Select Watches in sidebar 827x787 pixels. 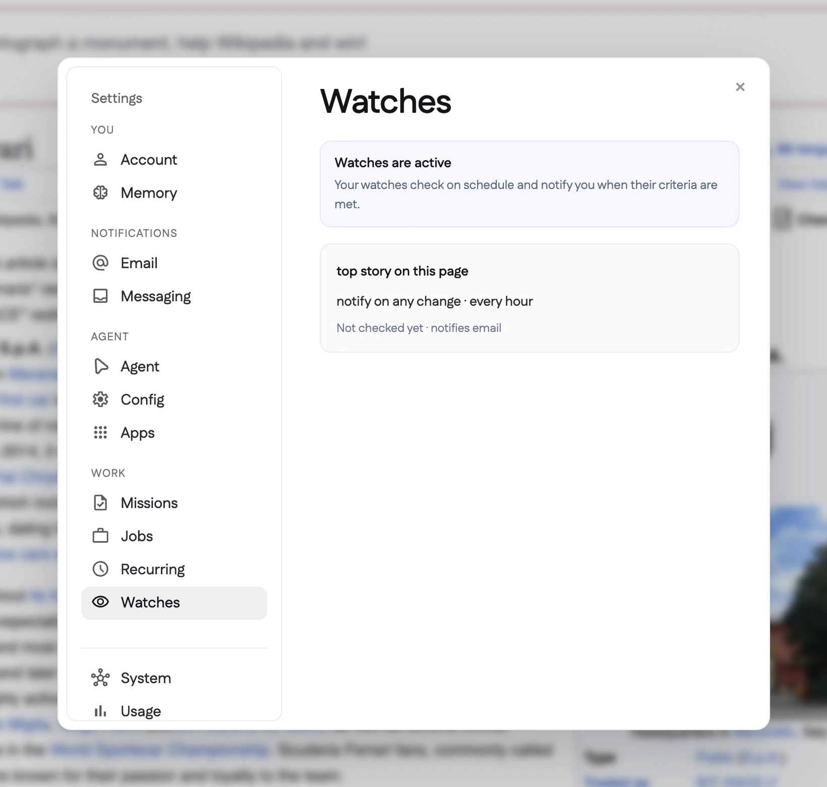pos(174,603)
